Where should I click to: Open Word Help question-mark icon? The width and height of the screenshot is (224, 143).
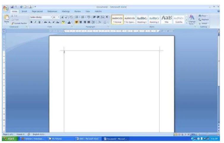click(x=218, y=11)
